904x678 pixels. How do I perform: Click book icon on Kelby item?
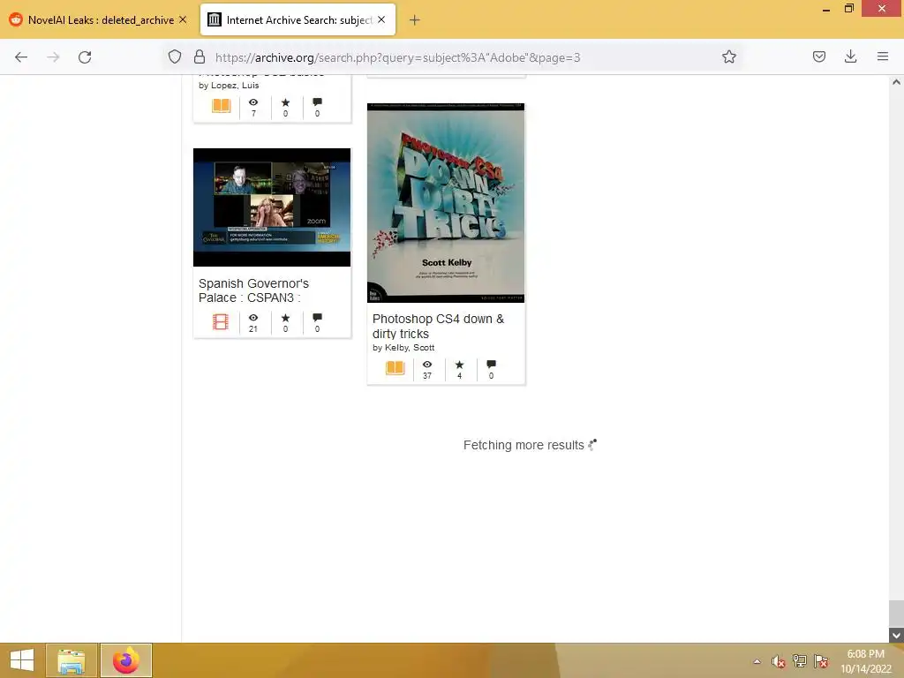click(395, 368)
